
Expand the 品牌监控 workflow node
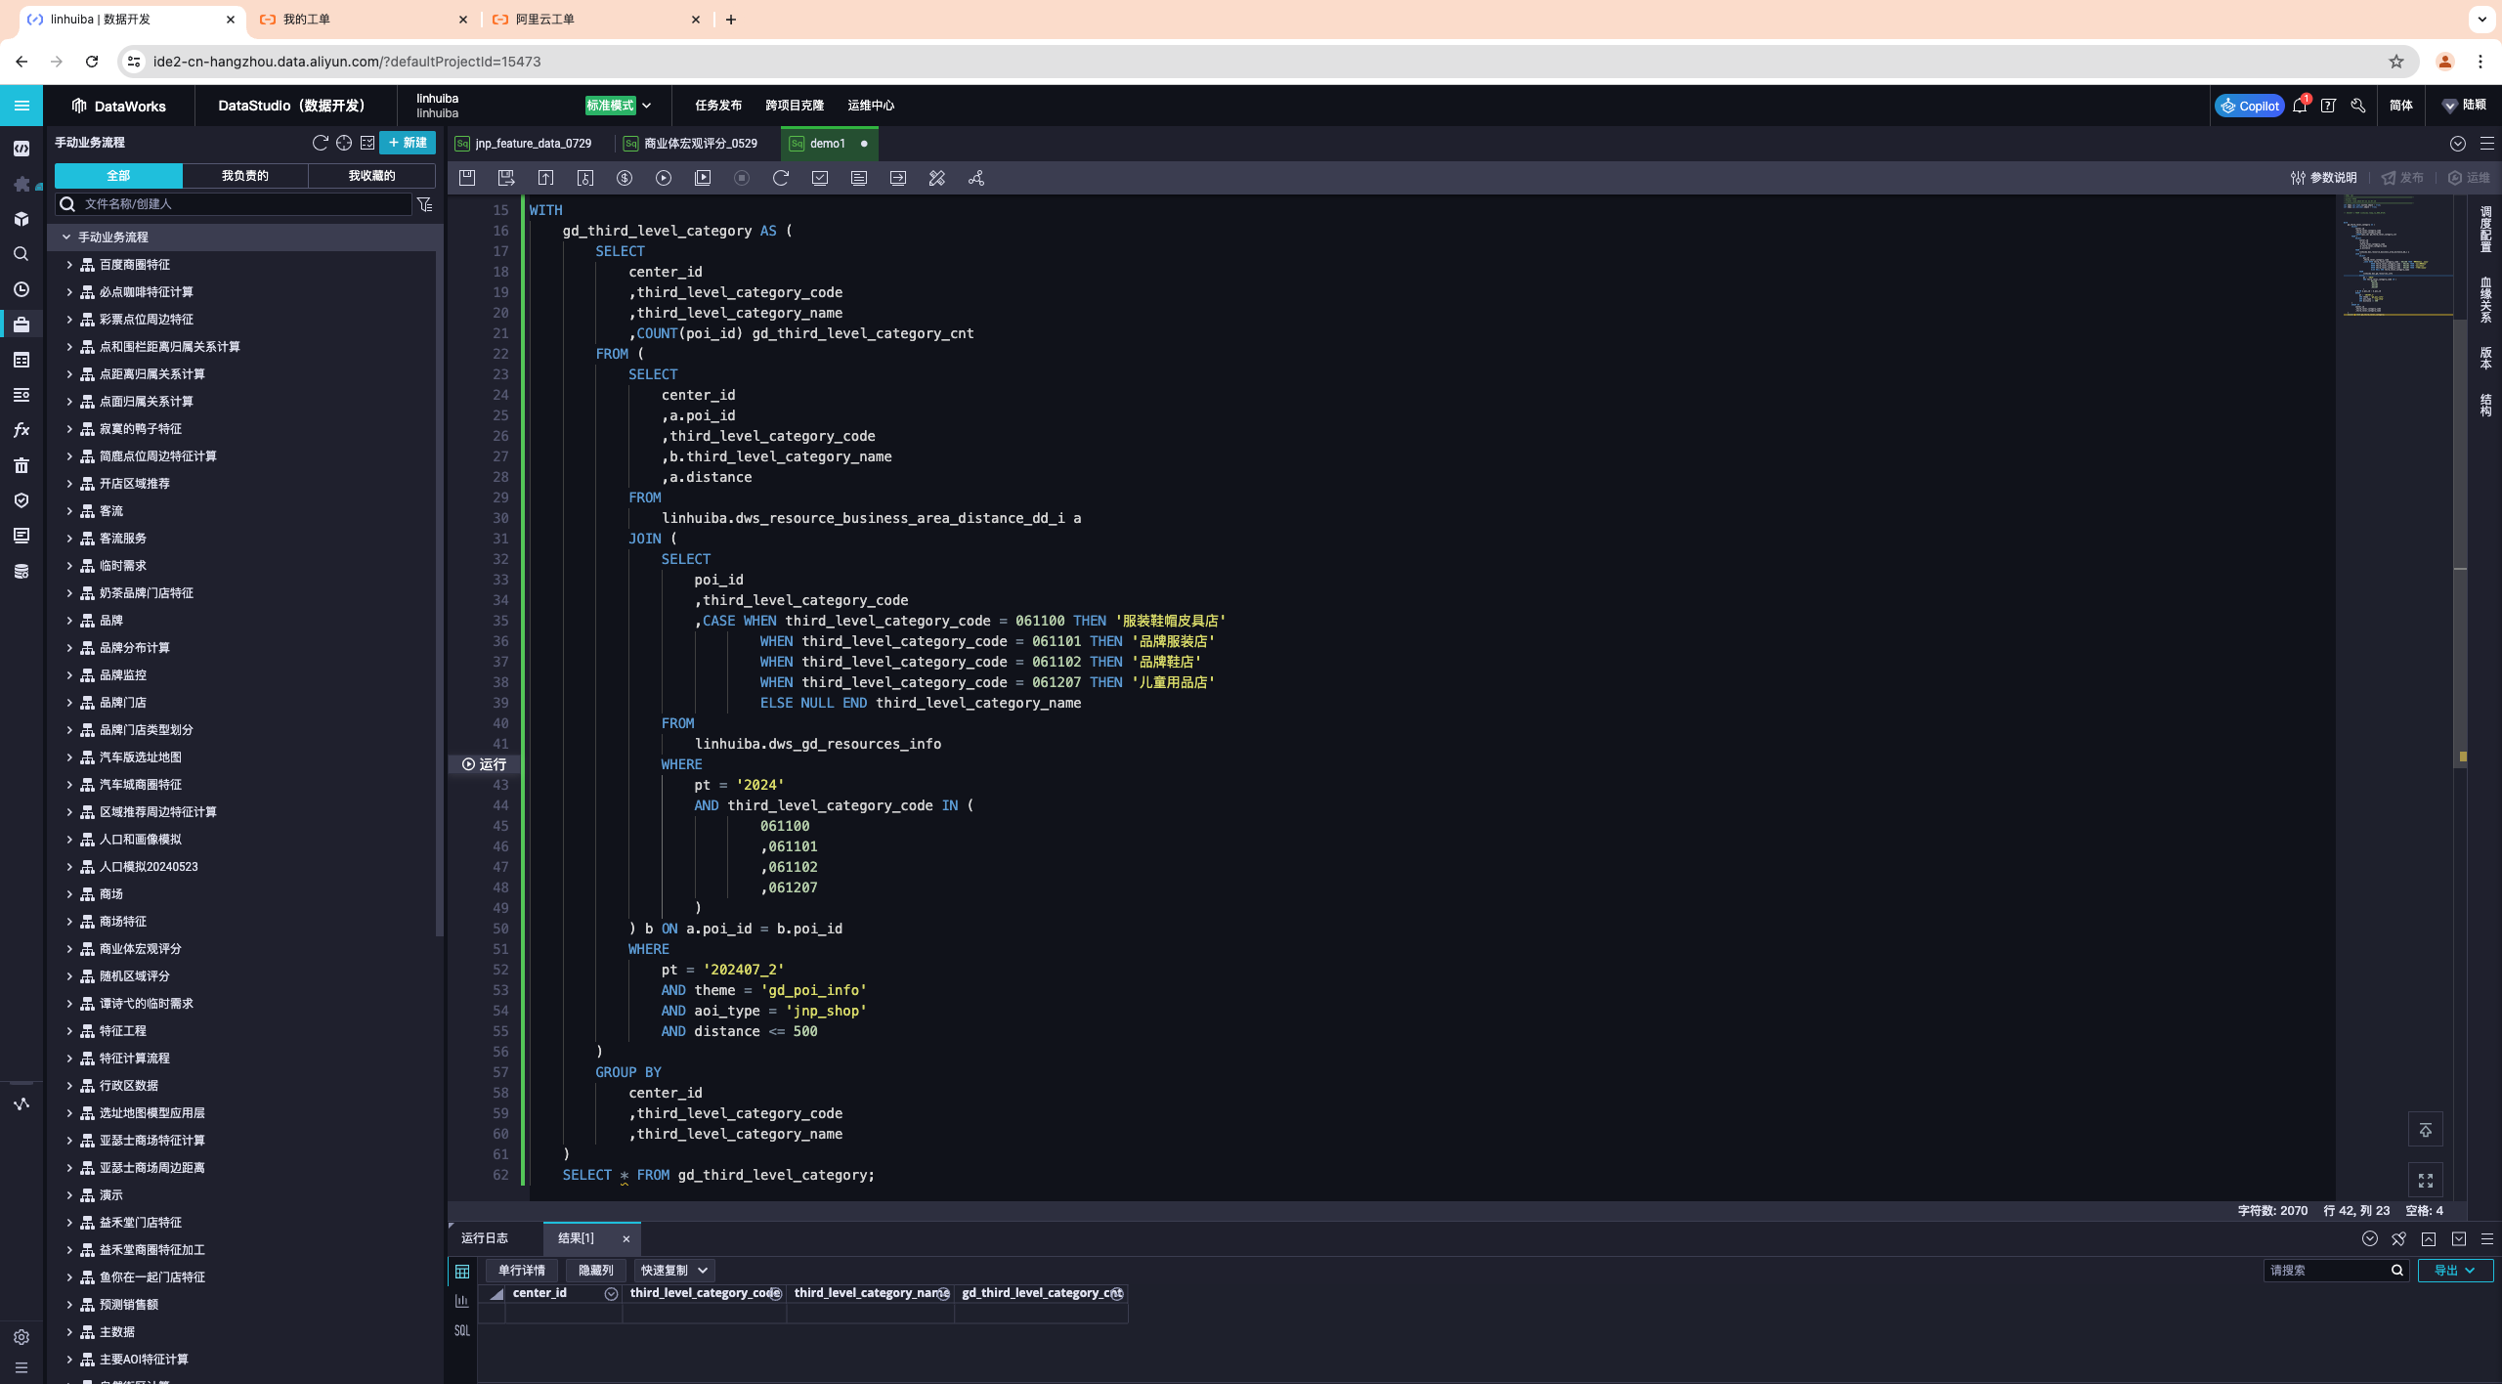click(69, 675)
